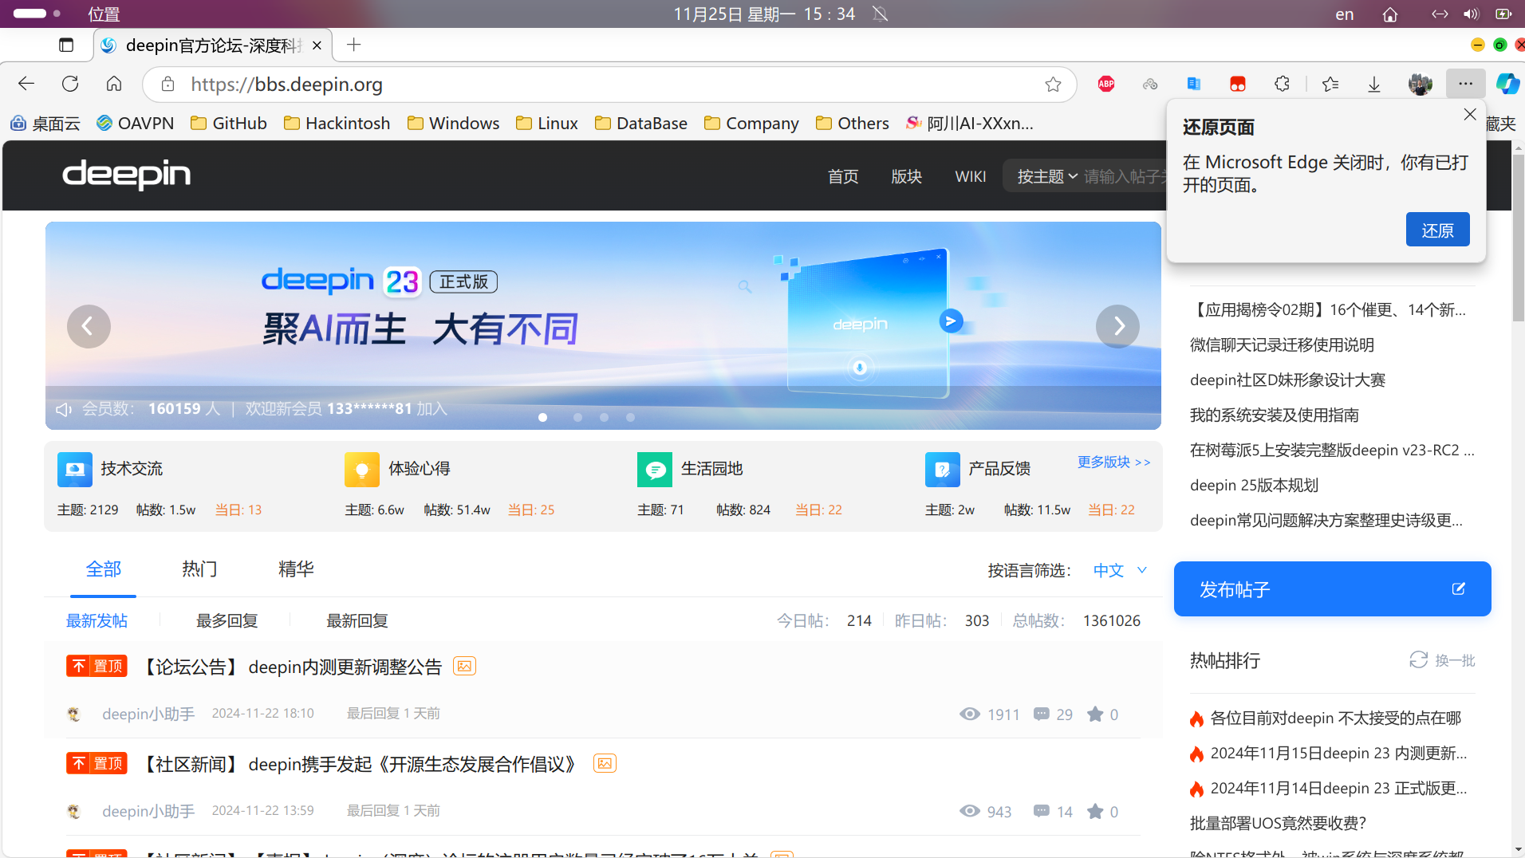The width and height of the screenshot is (1525, 858).
Task: Open the favorites list icon
Action: 1330,84
